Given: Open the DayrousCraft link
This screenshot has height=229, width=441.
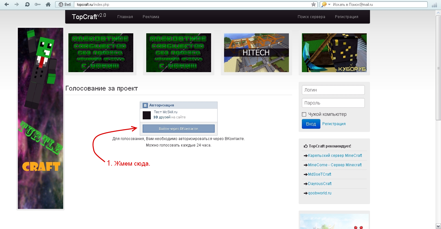Looking at the screenshot, I should (320, 184).
